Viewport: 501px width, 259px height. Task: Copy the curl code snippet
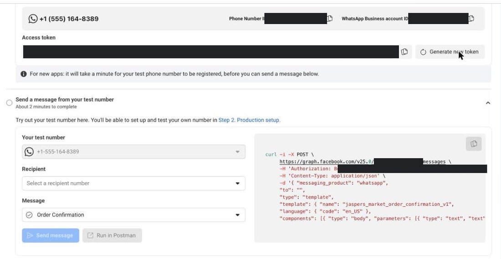point(474,144)
